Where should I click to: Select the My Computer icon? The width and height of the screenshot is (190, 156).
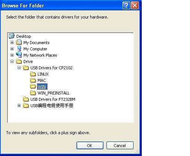pos(19,49)
